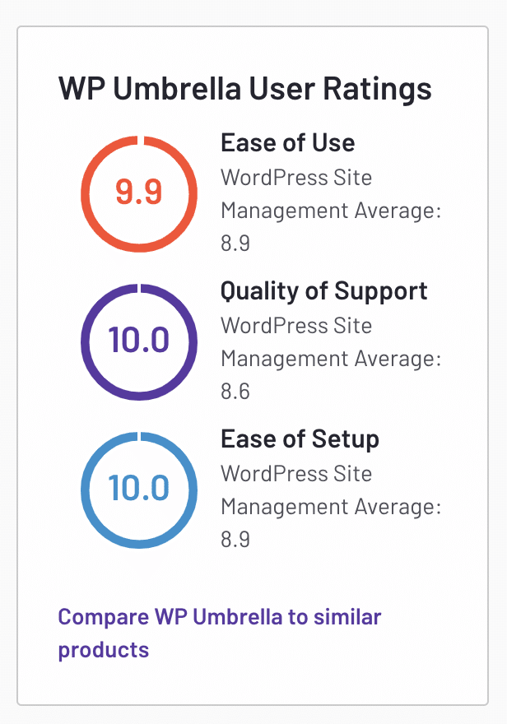Click the 8.6 average value

235,392
